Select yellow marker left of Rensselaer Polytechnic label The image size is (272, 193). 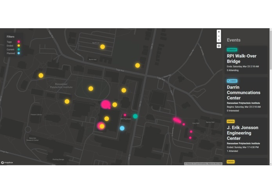41,75
